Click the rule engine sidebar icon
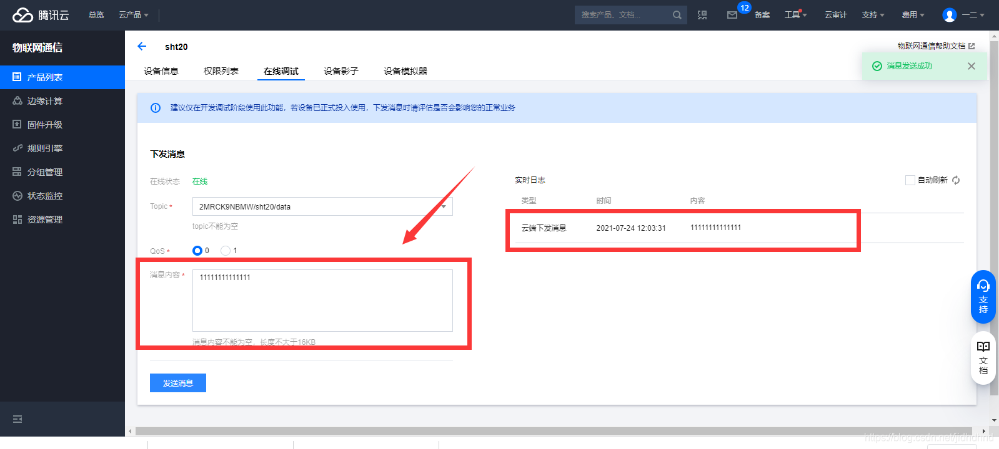 coord(17,148)
